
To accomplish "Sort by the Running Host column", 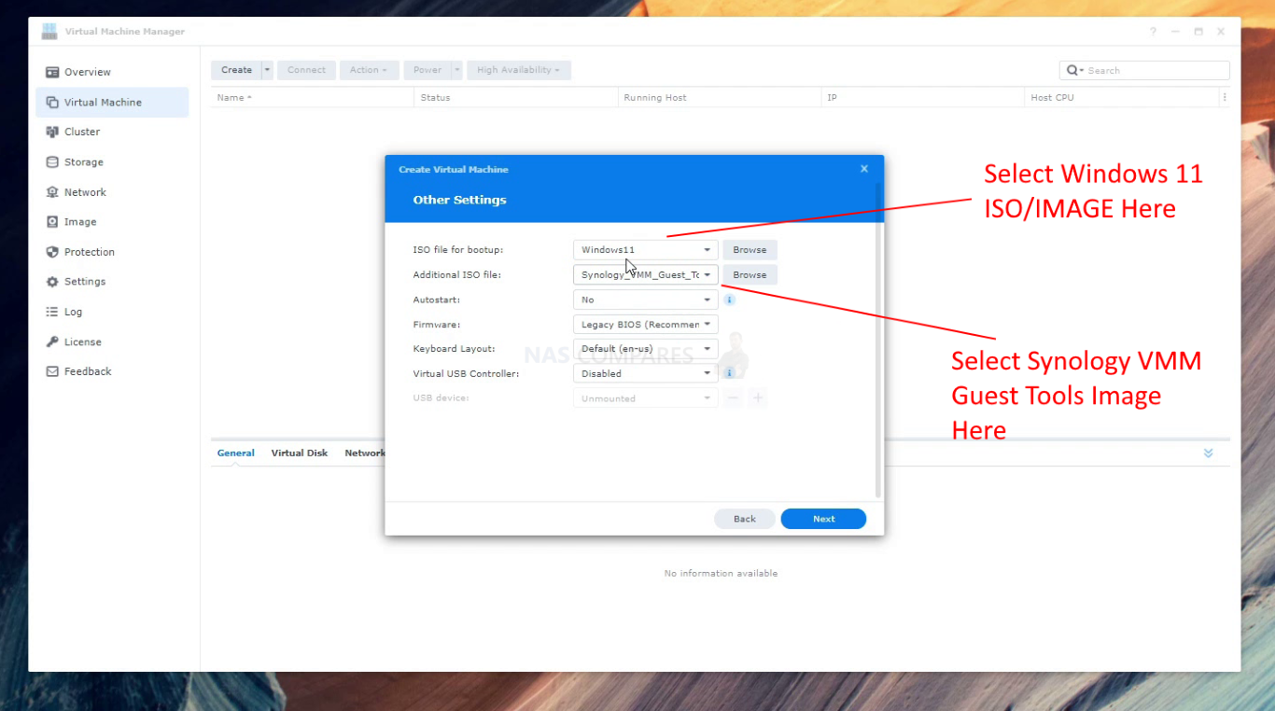I will click(x=720, y=97).
